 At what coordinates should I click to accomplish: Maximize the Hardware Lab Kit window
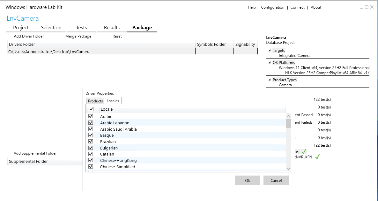point(367,7)
